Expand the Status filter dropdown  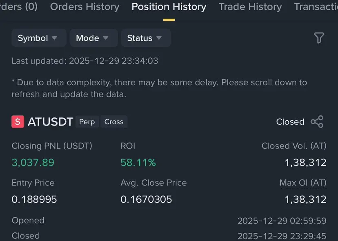point(146,38)
